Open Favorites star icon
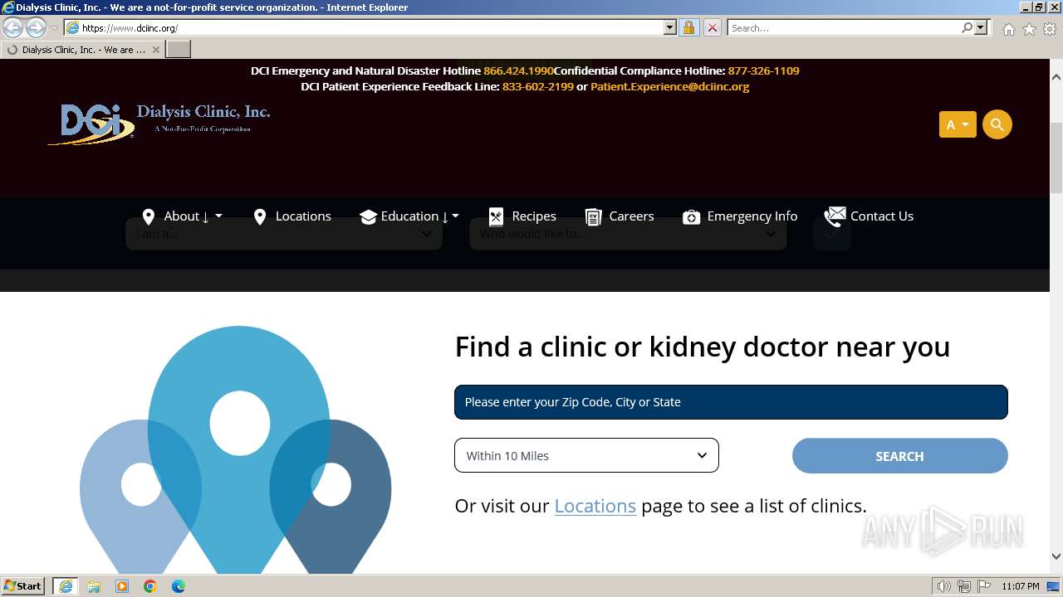The image size is (1063, 597). [x=1029, y=29]
